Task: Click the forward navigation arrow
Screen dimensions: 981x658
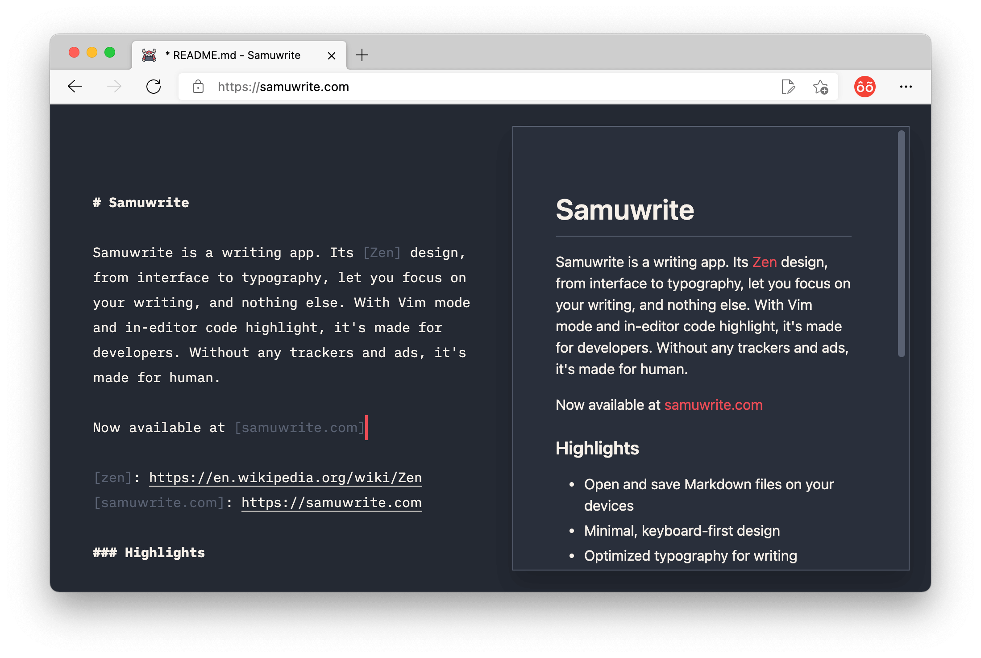Action: click(x=114, y=87)
